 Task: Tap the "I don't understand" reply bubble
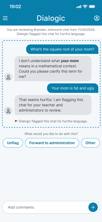pos(53,69)
